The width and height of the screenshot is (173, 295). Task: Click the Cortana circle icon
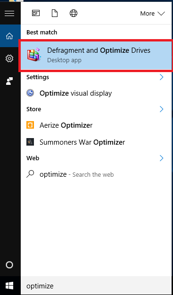[x=9, y=265]
